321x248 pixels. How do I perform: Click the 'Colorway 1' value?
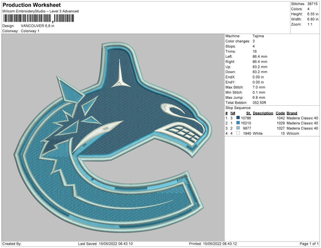tap(30, 31)
